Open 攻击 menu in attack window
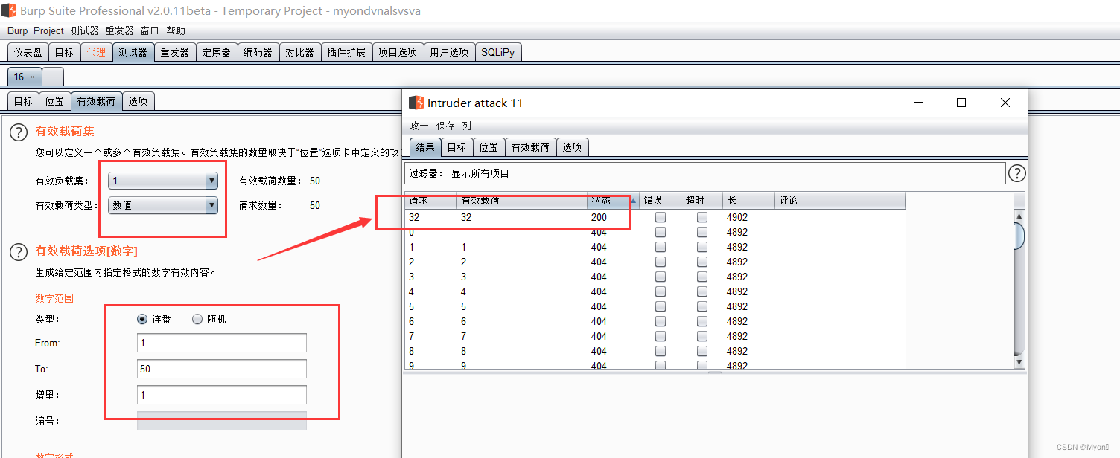Viewport: 1120px width, 458px height. point(419,126)
